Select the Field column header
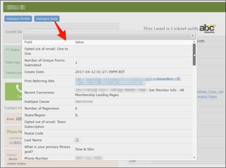 pos(28,42)
